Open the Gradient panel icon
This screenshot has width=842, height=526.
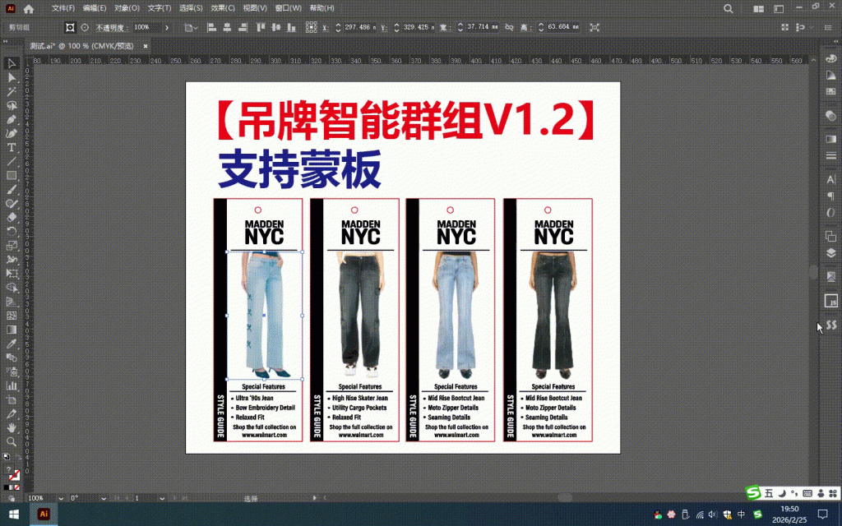pos(830,139)
